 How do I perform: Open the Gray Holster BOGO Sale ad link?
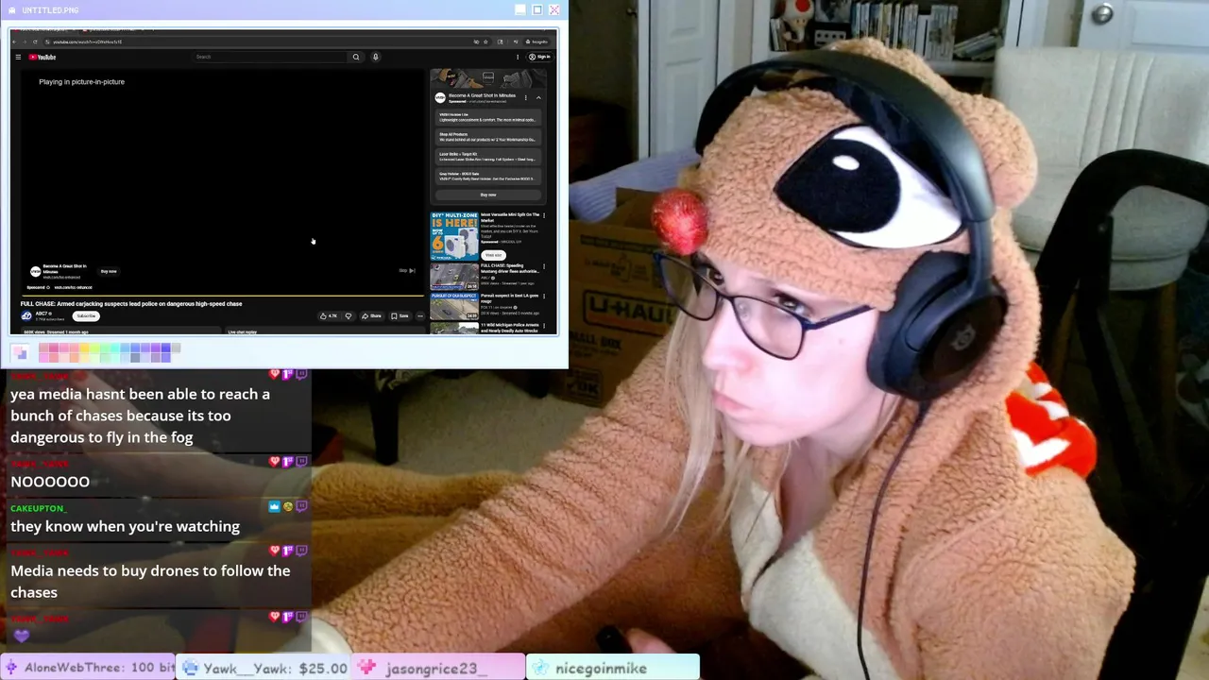click(x=487, y=177)
